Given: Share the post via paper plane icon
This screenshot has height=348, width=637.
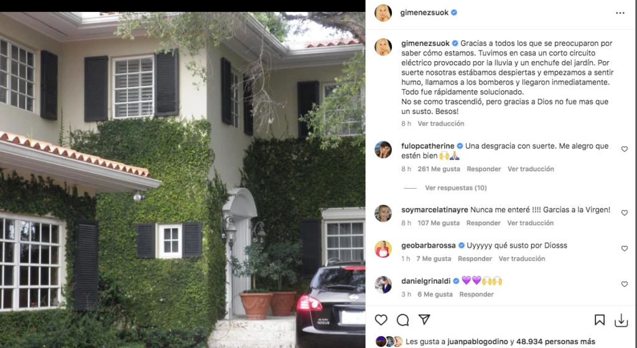Looking at the screenshot, I should pos(424,319).
